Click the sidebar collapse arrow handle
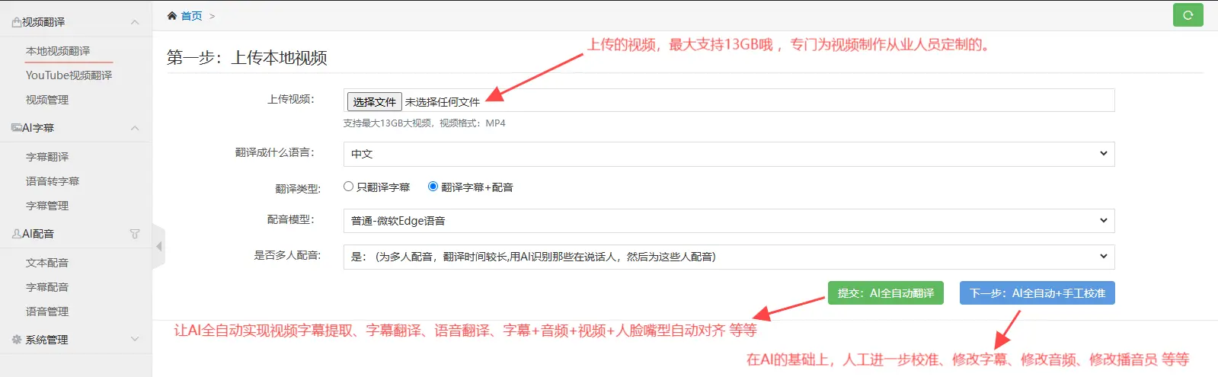This screenshot has height=377, width=1218. (x=158, y=247)
